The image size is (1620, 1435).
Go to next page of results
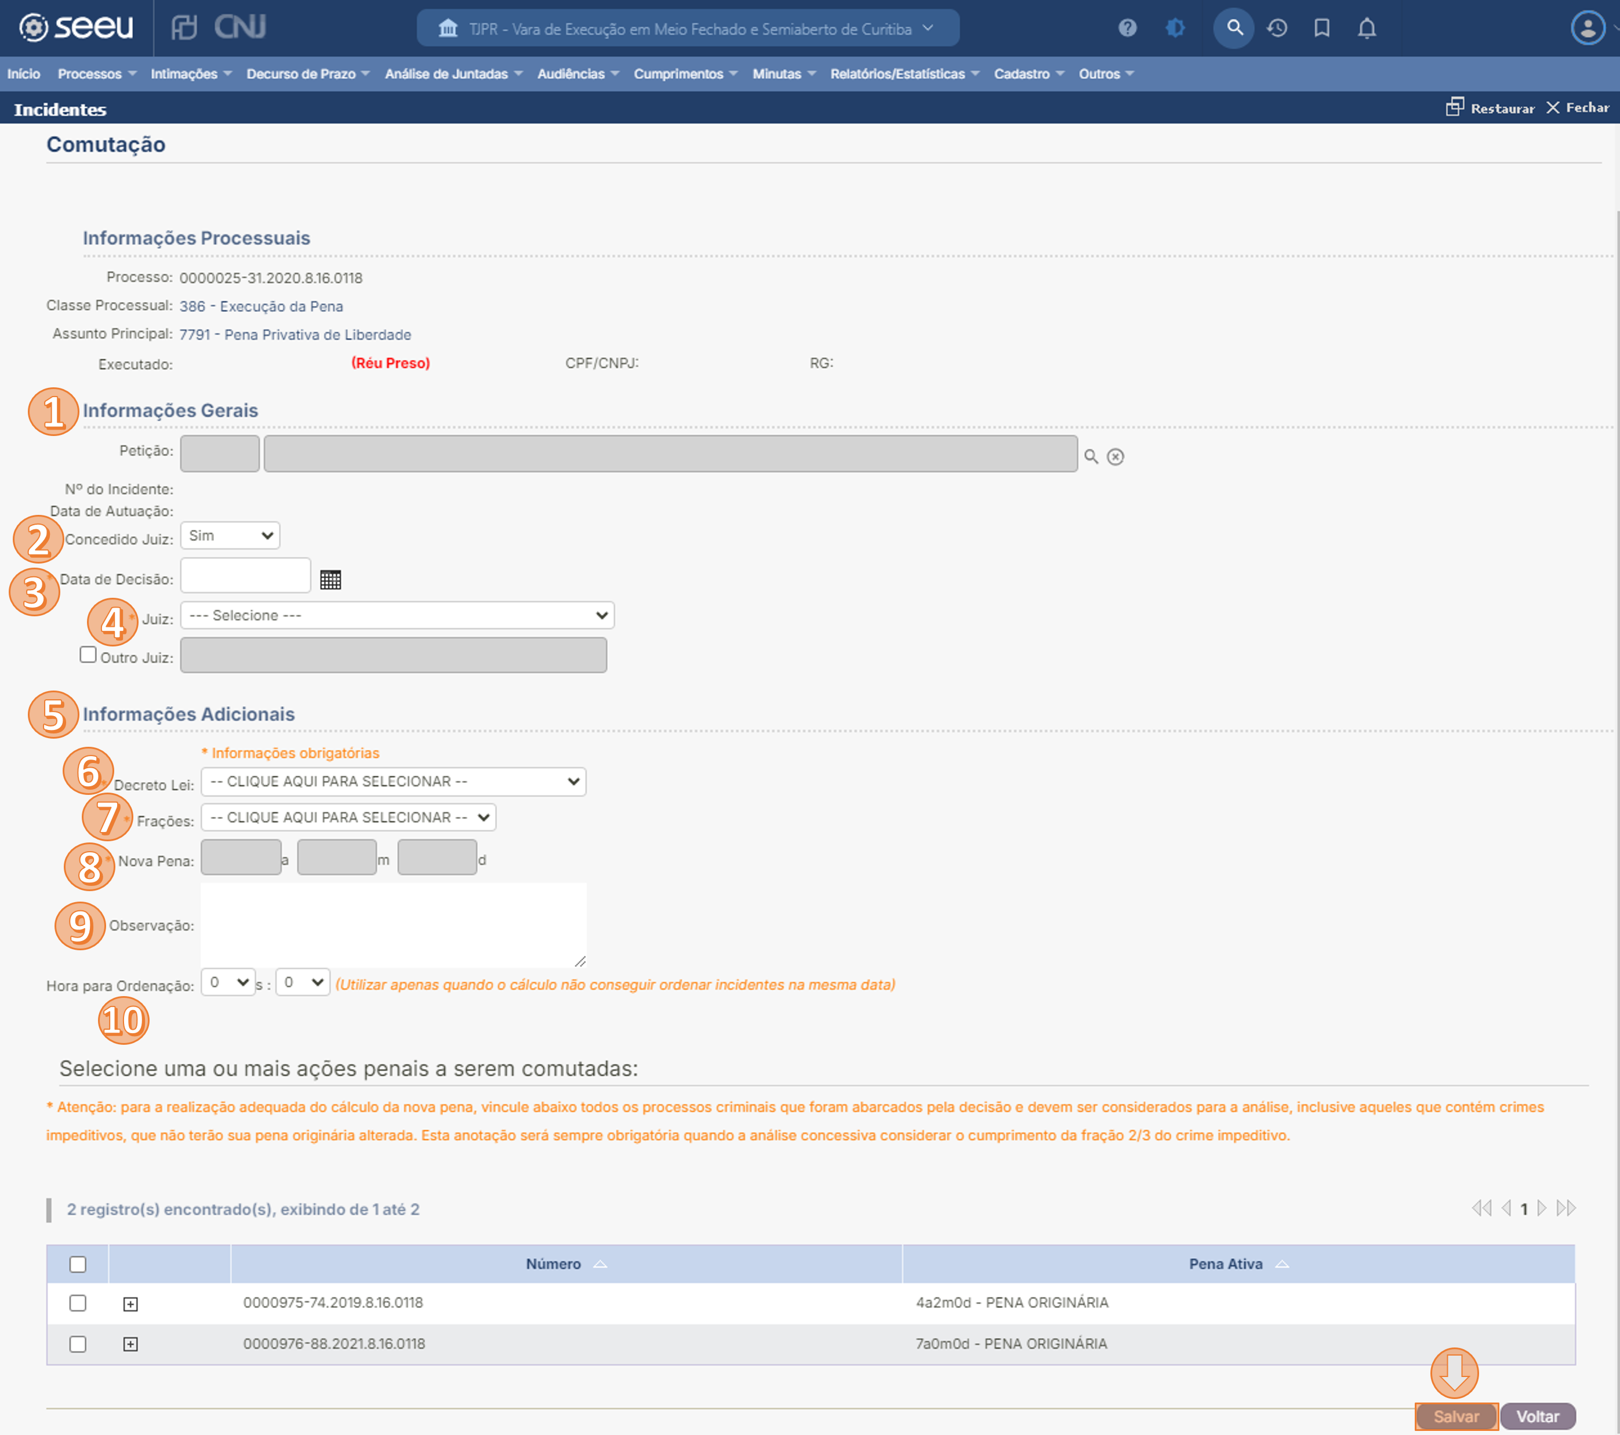click(1542, 1208)
